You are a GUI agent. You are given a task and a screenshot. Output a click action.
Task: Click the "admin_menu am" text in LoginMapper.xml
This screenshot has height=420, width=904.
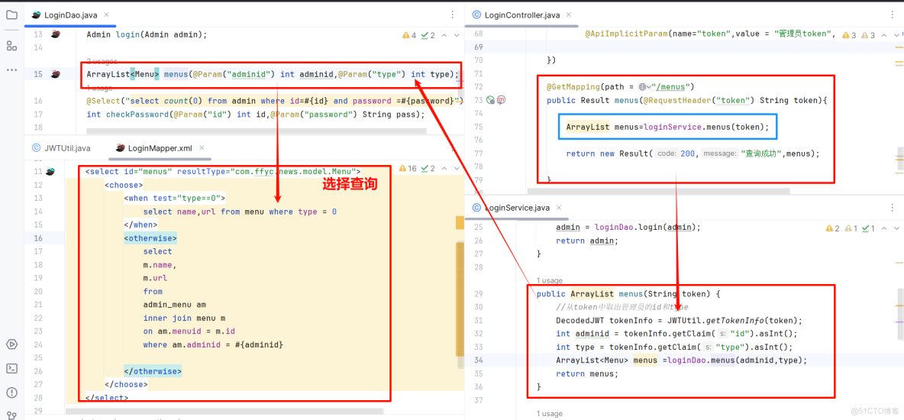175,304
